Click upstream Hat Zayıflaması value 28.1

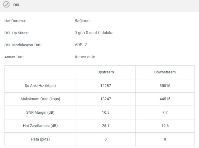(105, 126)
